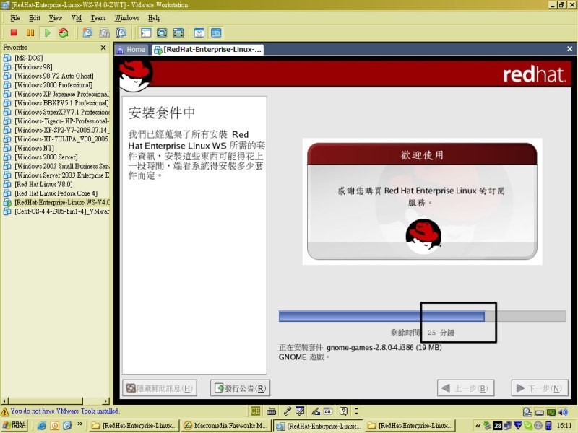This screenshot has height=433, width=578.
Task: Click the welcome banner image 歡迎使用
Action: 422,201
